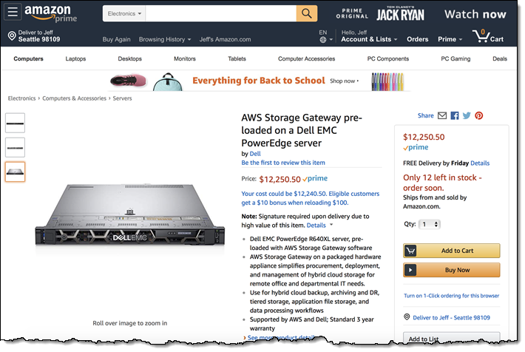This screenshot has height=352, width=525.
Task: Open the Browsing History dropdown
Action: click(165, 39)
